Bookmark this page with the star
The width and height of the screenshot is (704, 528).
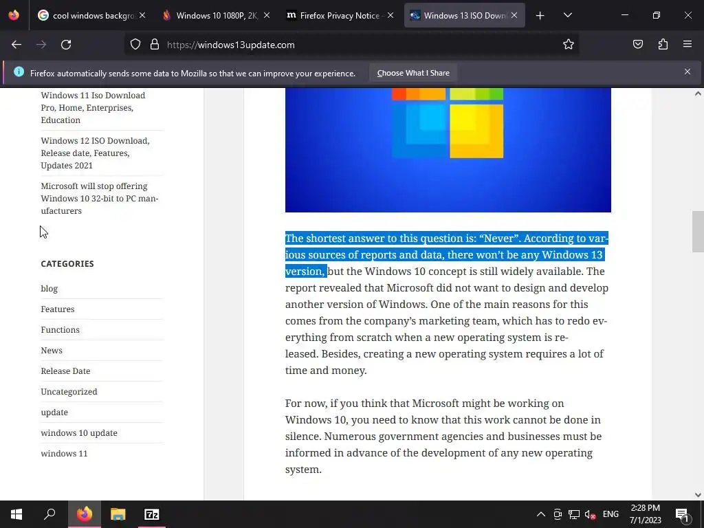(x=569, y=45)
